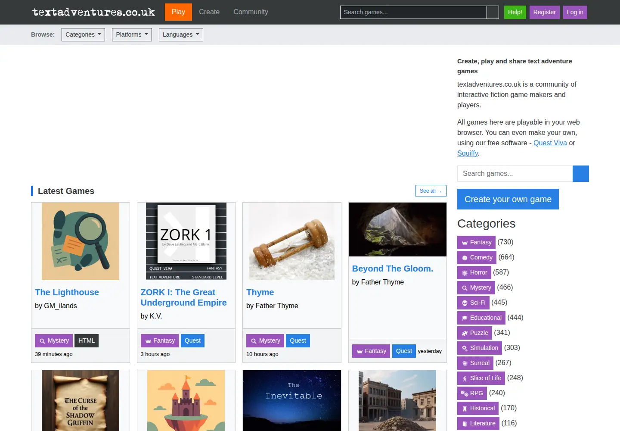This screenshot has width=620, height=431.
Task: Follow the Squiffy link
Action: point(468,153)
